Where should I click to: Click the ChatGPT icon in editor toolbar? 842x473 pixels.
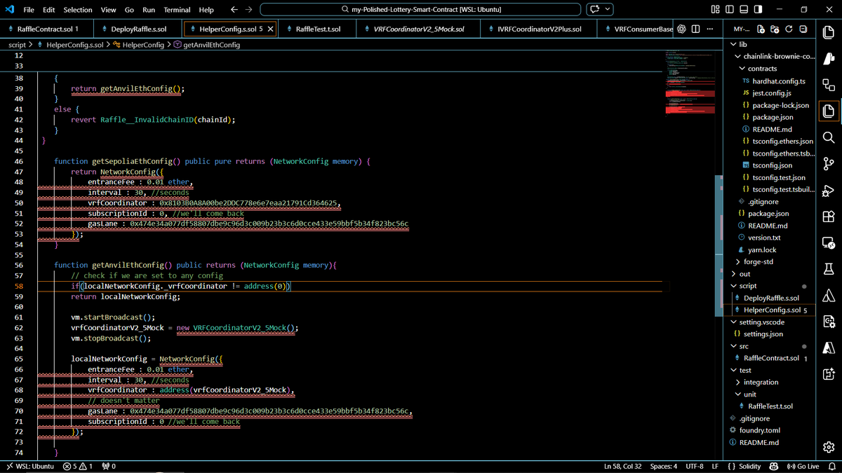[x=681, y=29]
